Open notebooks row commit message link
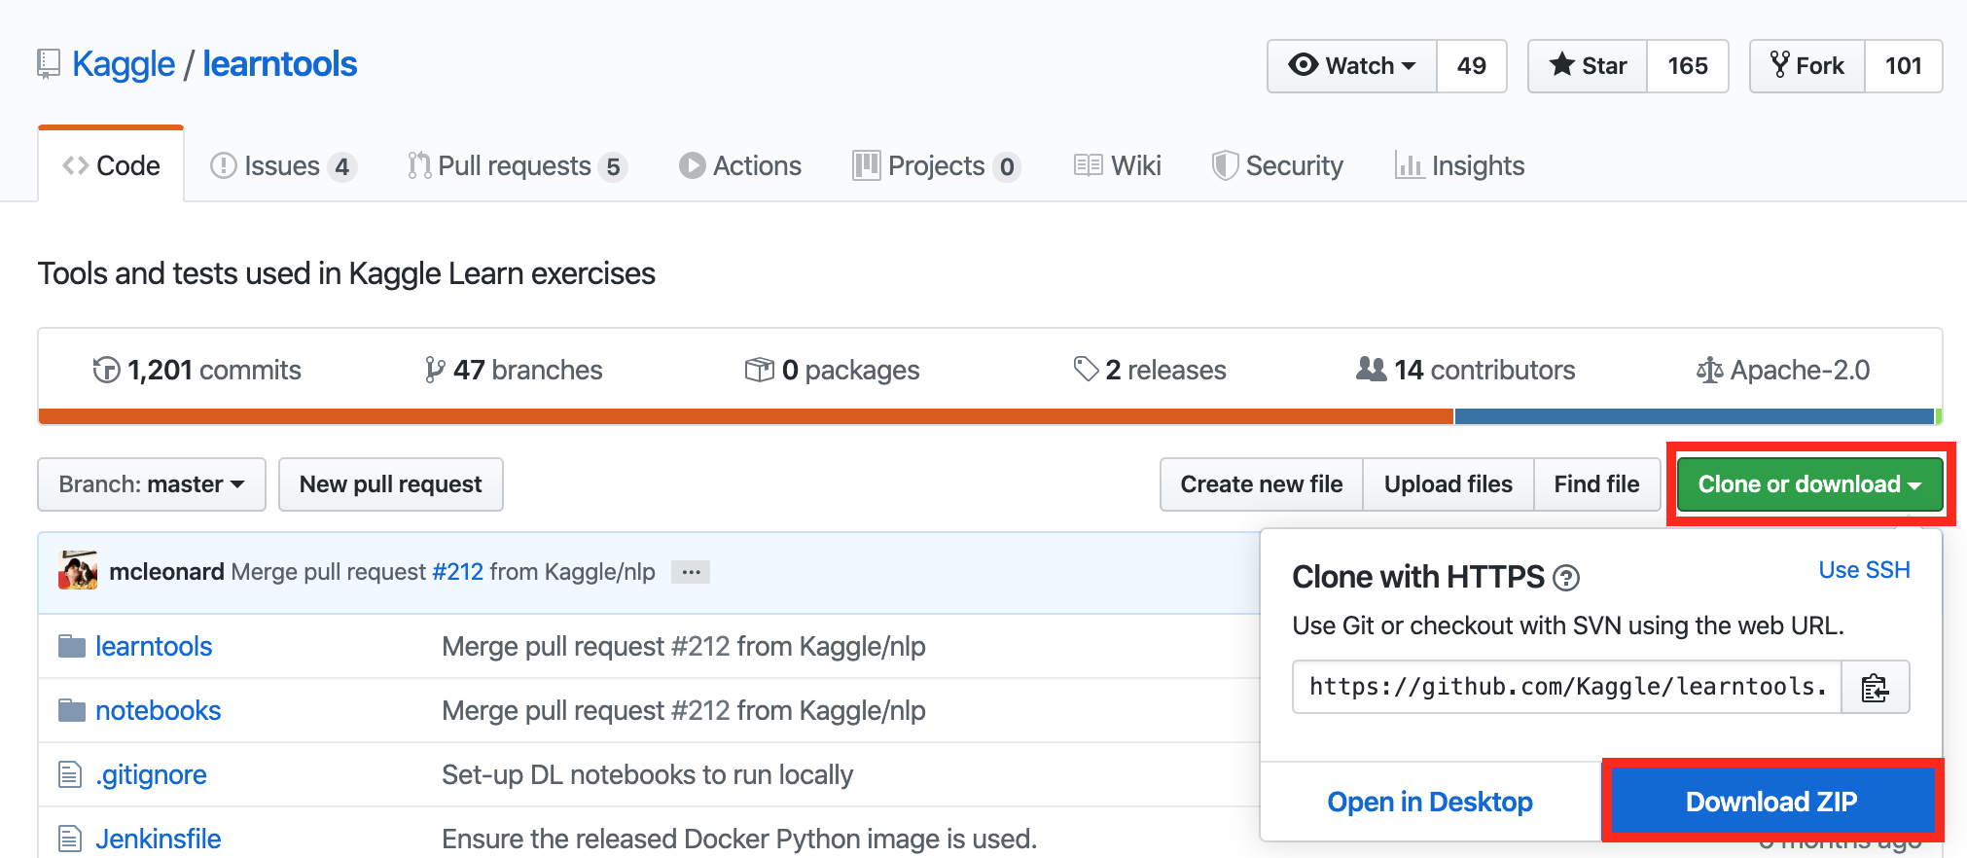 click(684, 710)
